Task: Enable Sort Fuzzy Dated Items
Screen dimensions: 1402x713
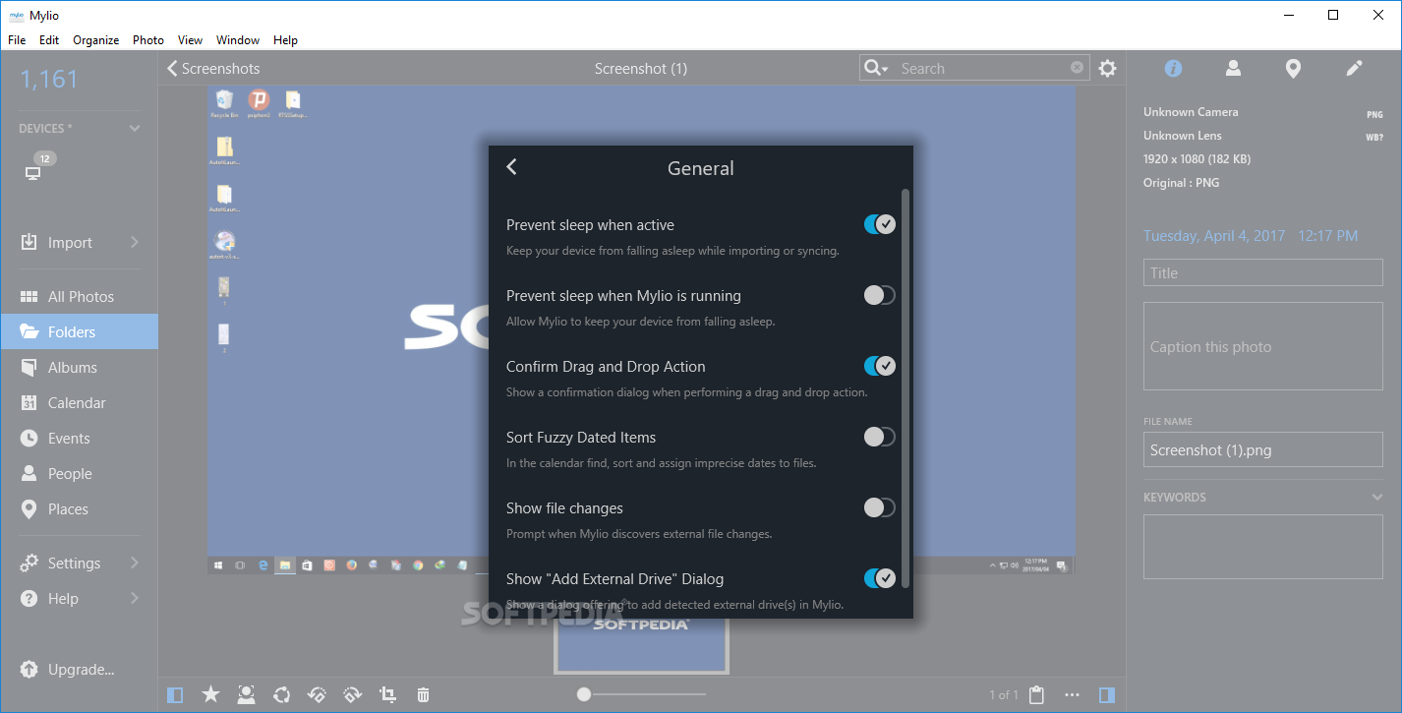Action: 879,437
